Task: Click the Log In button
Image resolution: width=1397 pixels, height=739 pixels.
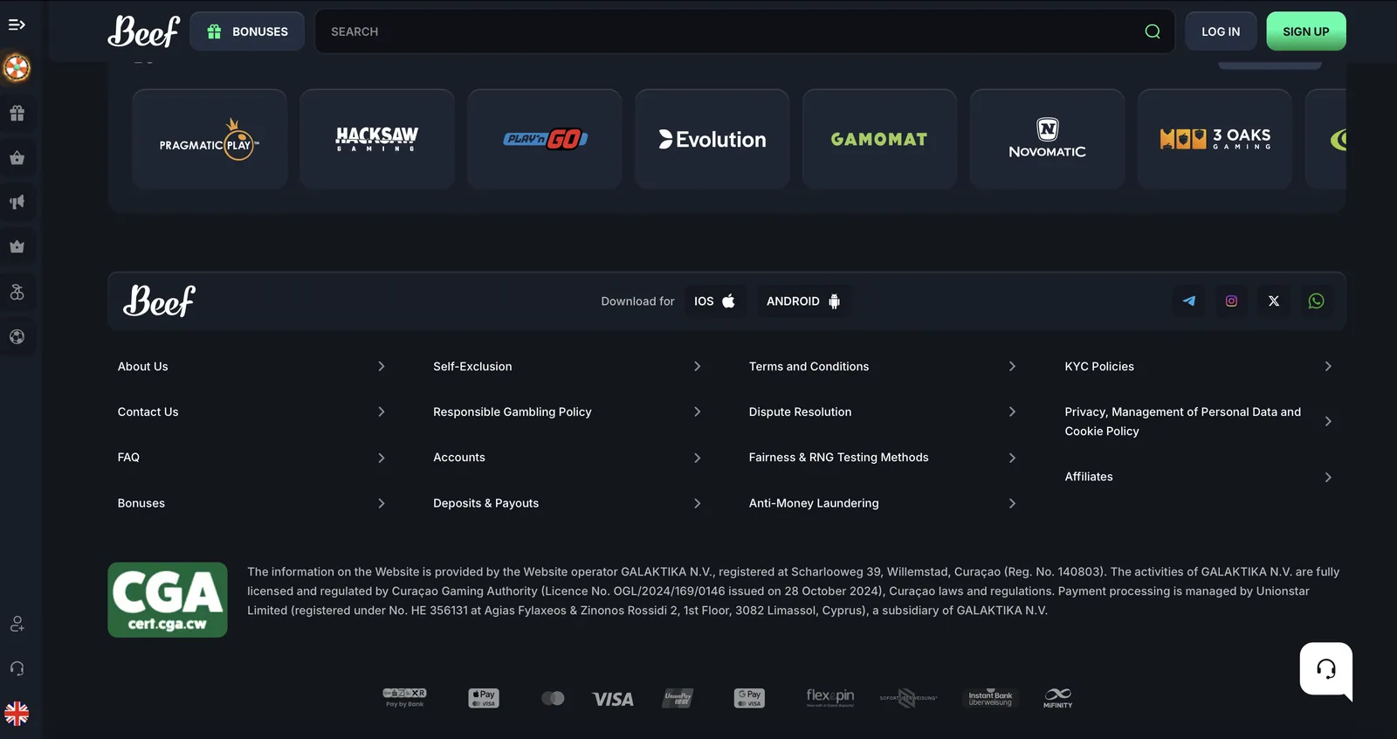Action: tap(1221, 31)
